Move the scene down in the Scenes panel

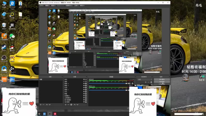pyautogui.click(x=50, y=105)
